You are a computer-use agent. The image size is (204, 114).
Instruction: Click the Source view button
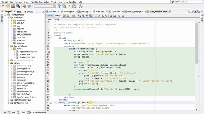point(49,16)
